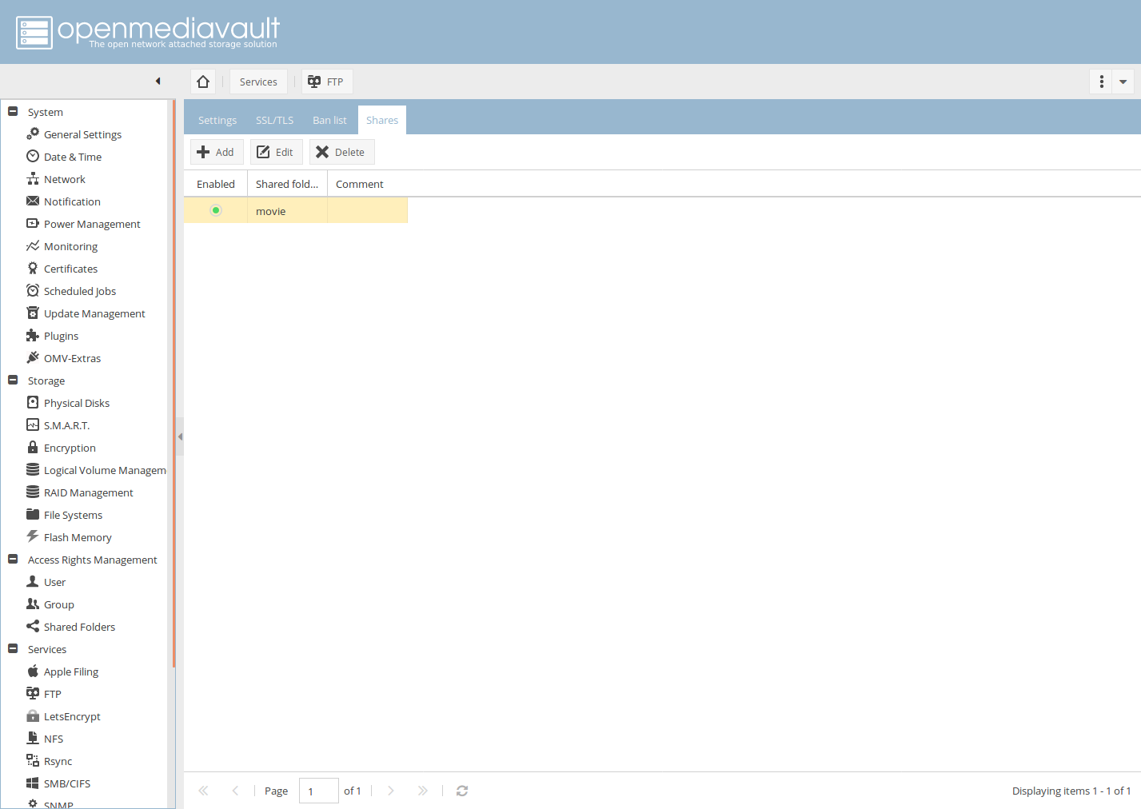This screenshot has height=809, width=1141.
Task: Go to first page of results
Action: [x=203, y=791]
